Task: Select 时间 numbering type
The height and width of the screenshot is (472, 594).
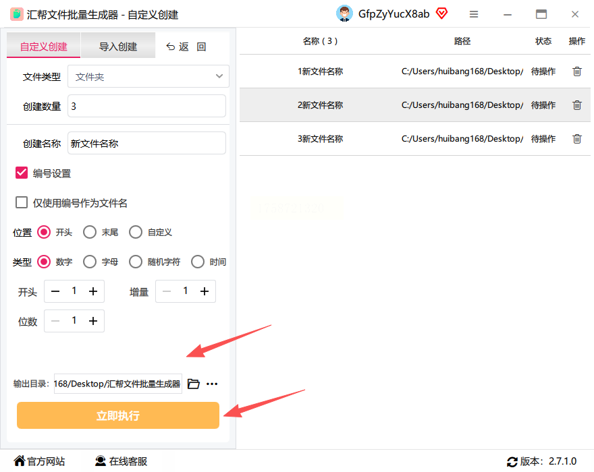Action: [x=198, y=262]
